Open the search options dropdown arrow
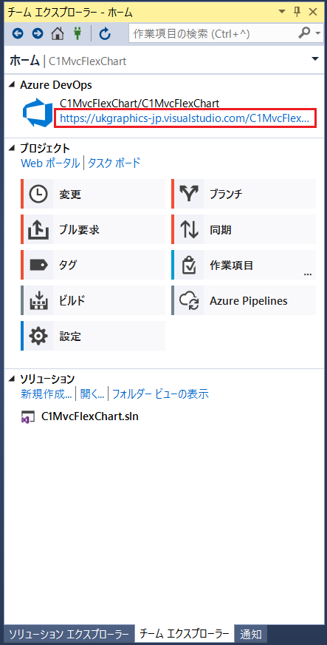 [317, 33]
